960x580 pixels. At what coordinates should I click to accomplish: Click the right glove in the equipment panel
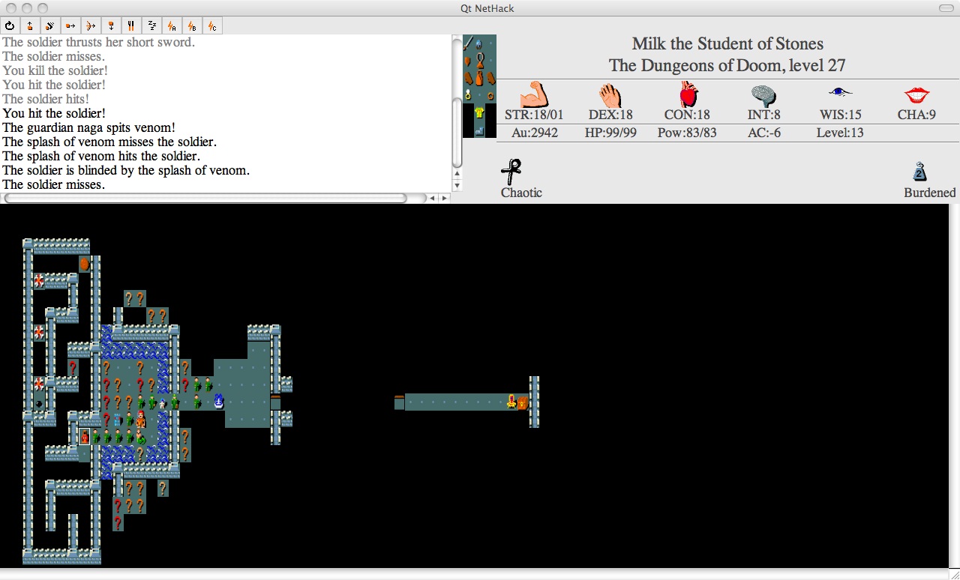click(490, 78)
